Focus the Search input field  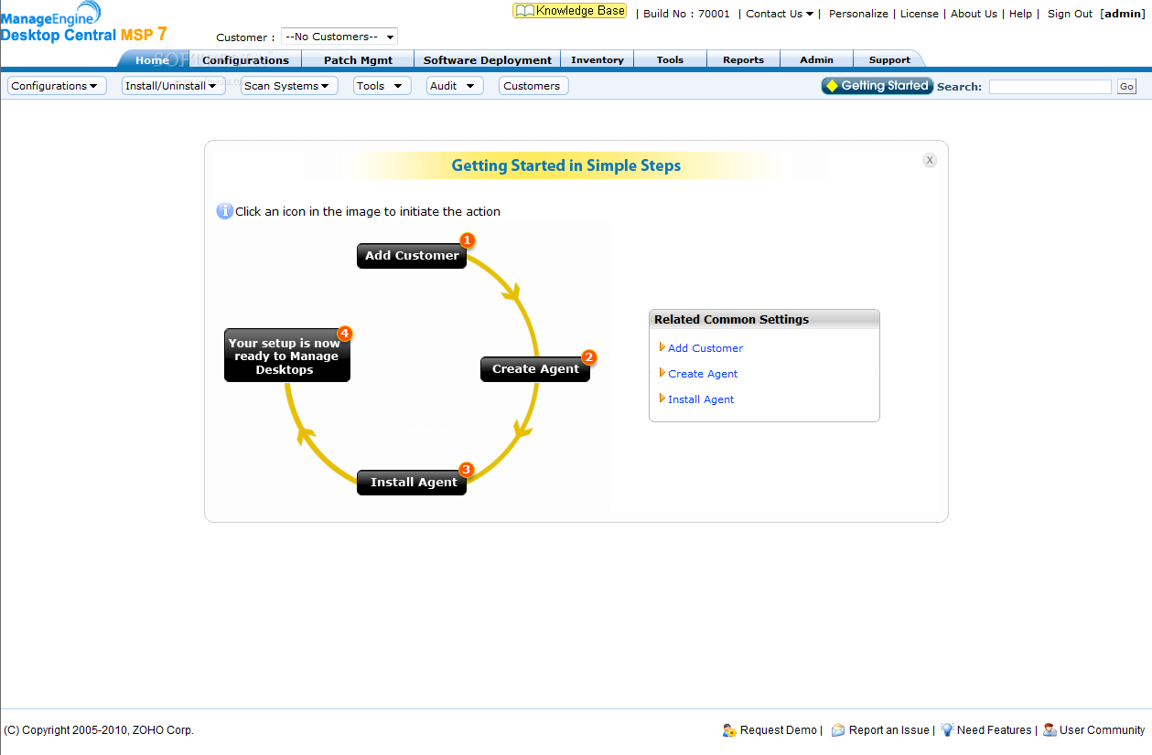1050,87
